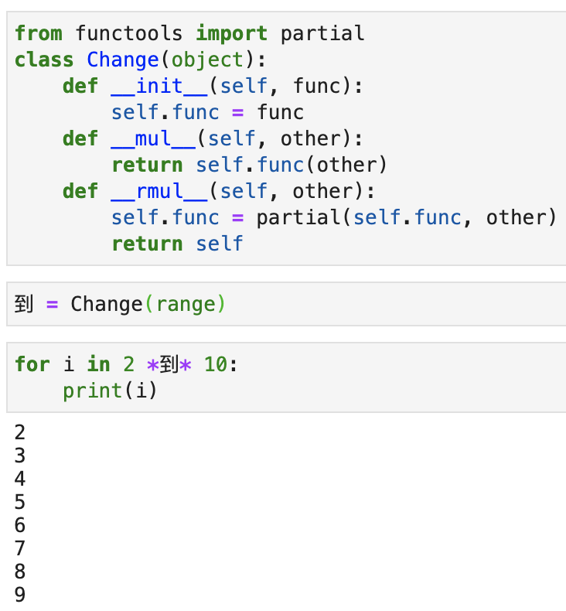
Task: Click the '到' character in the for loop
Action: tap(169, 364)
